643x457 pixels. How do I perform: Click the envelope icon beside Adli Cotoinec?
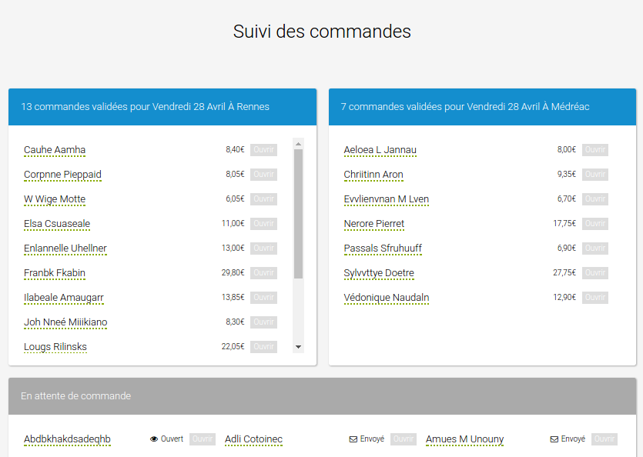(352, 439)
